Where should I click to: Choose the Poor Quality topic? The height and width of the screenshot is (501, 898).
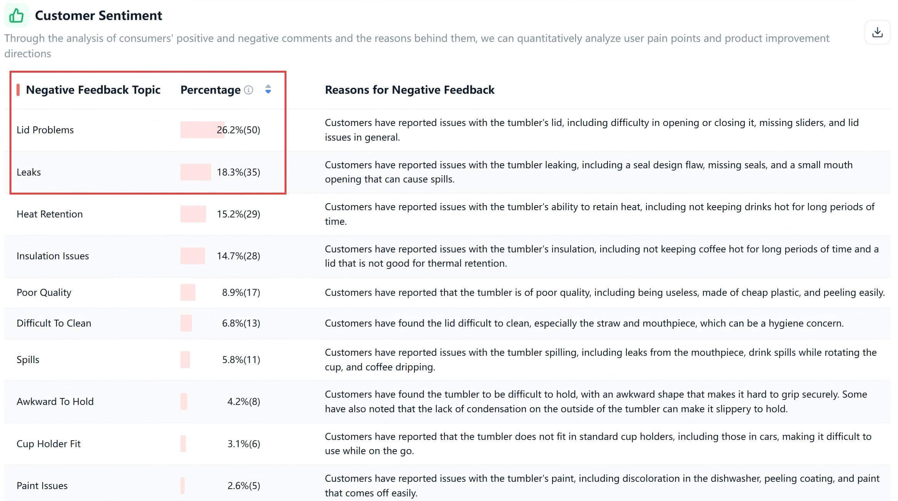coord(44,292)
